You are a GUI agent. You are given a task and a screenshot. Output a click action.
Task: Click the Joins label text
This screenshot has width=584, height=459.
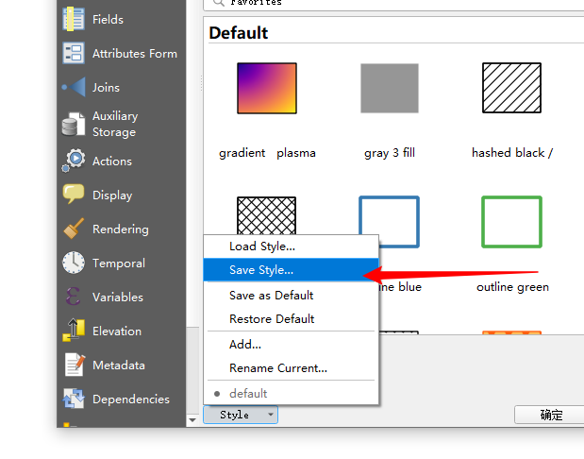click(x=107, y=87)
